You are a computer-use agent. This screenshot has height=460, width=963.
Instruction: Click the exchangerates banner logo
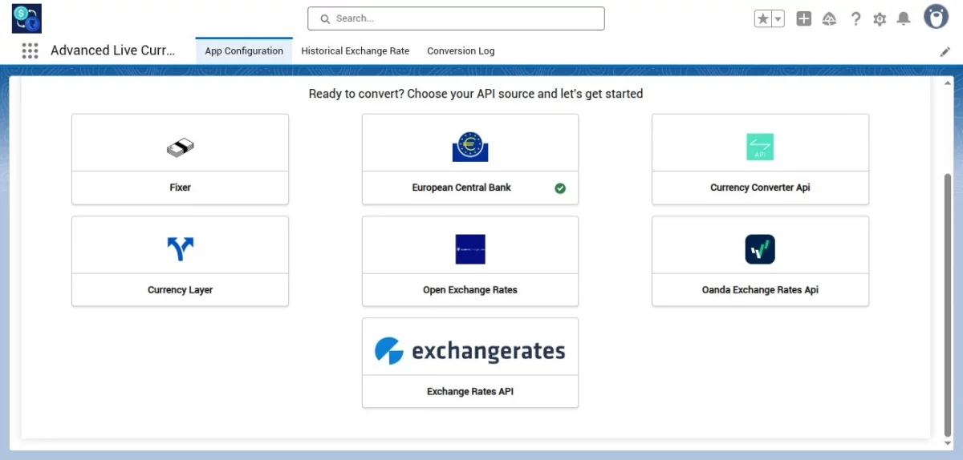coord(470,351)
